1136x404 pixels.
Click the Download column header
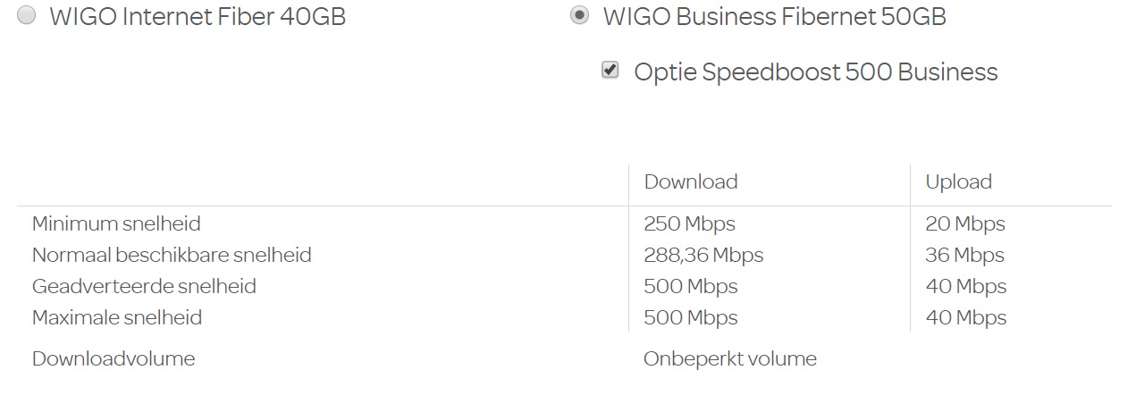coord(690,181)
